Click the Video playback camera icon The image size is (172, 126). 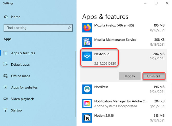point(6,99)
